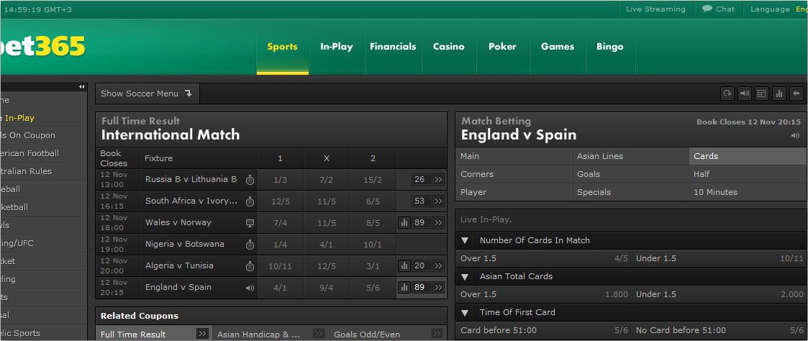Collapse the left sidebar with double-arrow icon
This screenshot has height=341, width=808.
tap(81, 87)
